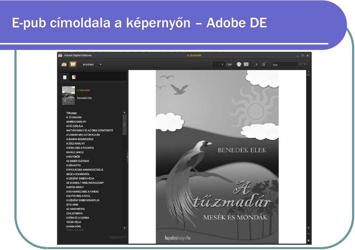This screenshot has width=355, height=250.
Task: Maximize the Adobe Digital Editions window
Action: point(303,55)
